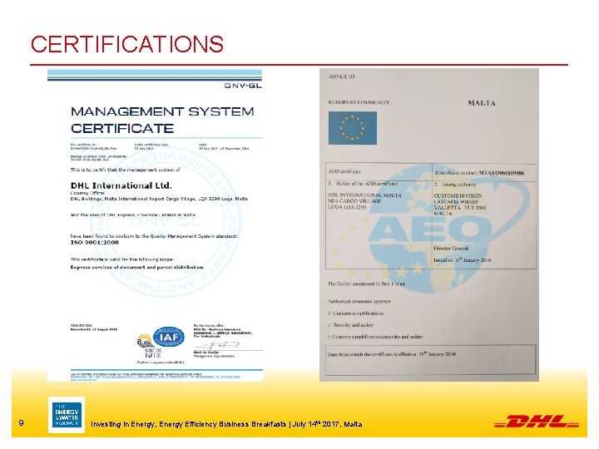
Task: Click the Investing in Energy footer caption
Action: [x=226, y=424]
